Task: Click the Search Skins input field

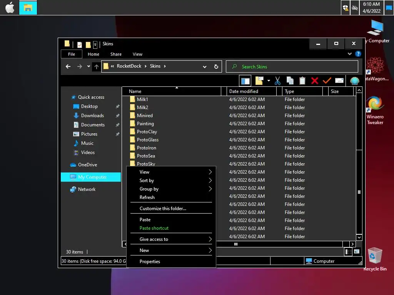Action: click(292, 66)
